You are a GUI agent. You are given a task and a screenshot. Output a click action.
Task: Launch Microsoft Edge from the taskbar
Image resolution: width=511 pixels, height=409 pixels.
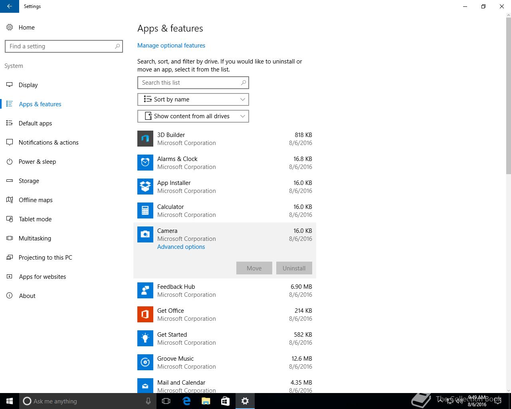coord(186,401)
